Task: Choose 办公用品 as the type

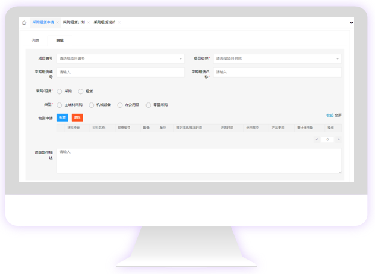Action: click(120, 105)
